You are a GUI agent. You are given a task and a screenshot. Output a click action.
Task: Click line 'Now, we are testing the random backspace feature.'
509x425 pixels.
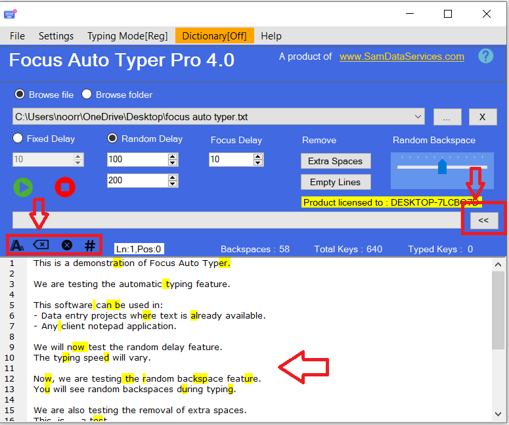tap(147, 378)
